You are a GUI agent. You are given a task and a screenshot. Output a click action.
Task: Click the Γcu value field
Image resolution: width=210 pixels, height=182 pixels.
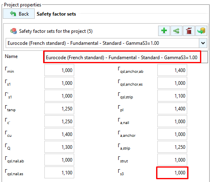click(x=59, y=134)
